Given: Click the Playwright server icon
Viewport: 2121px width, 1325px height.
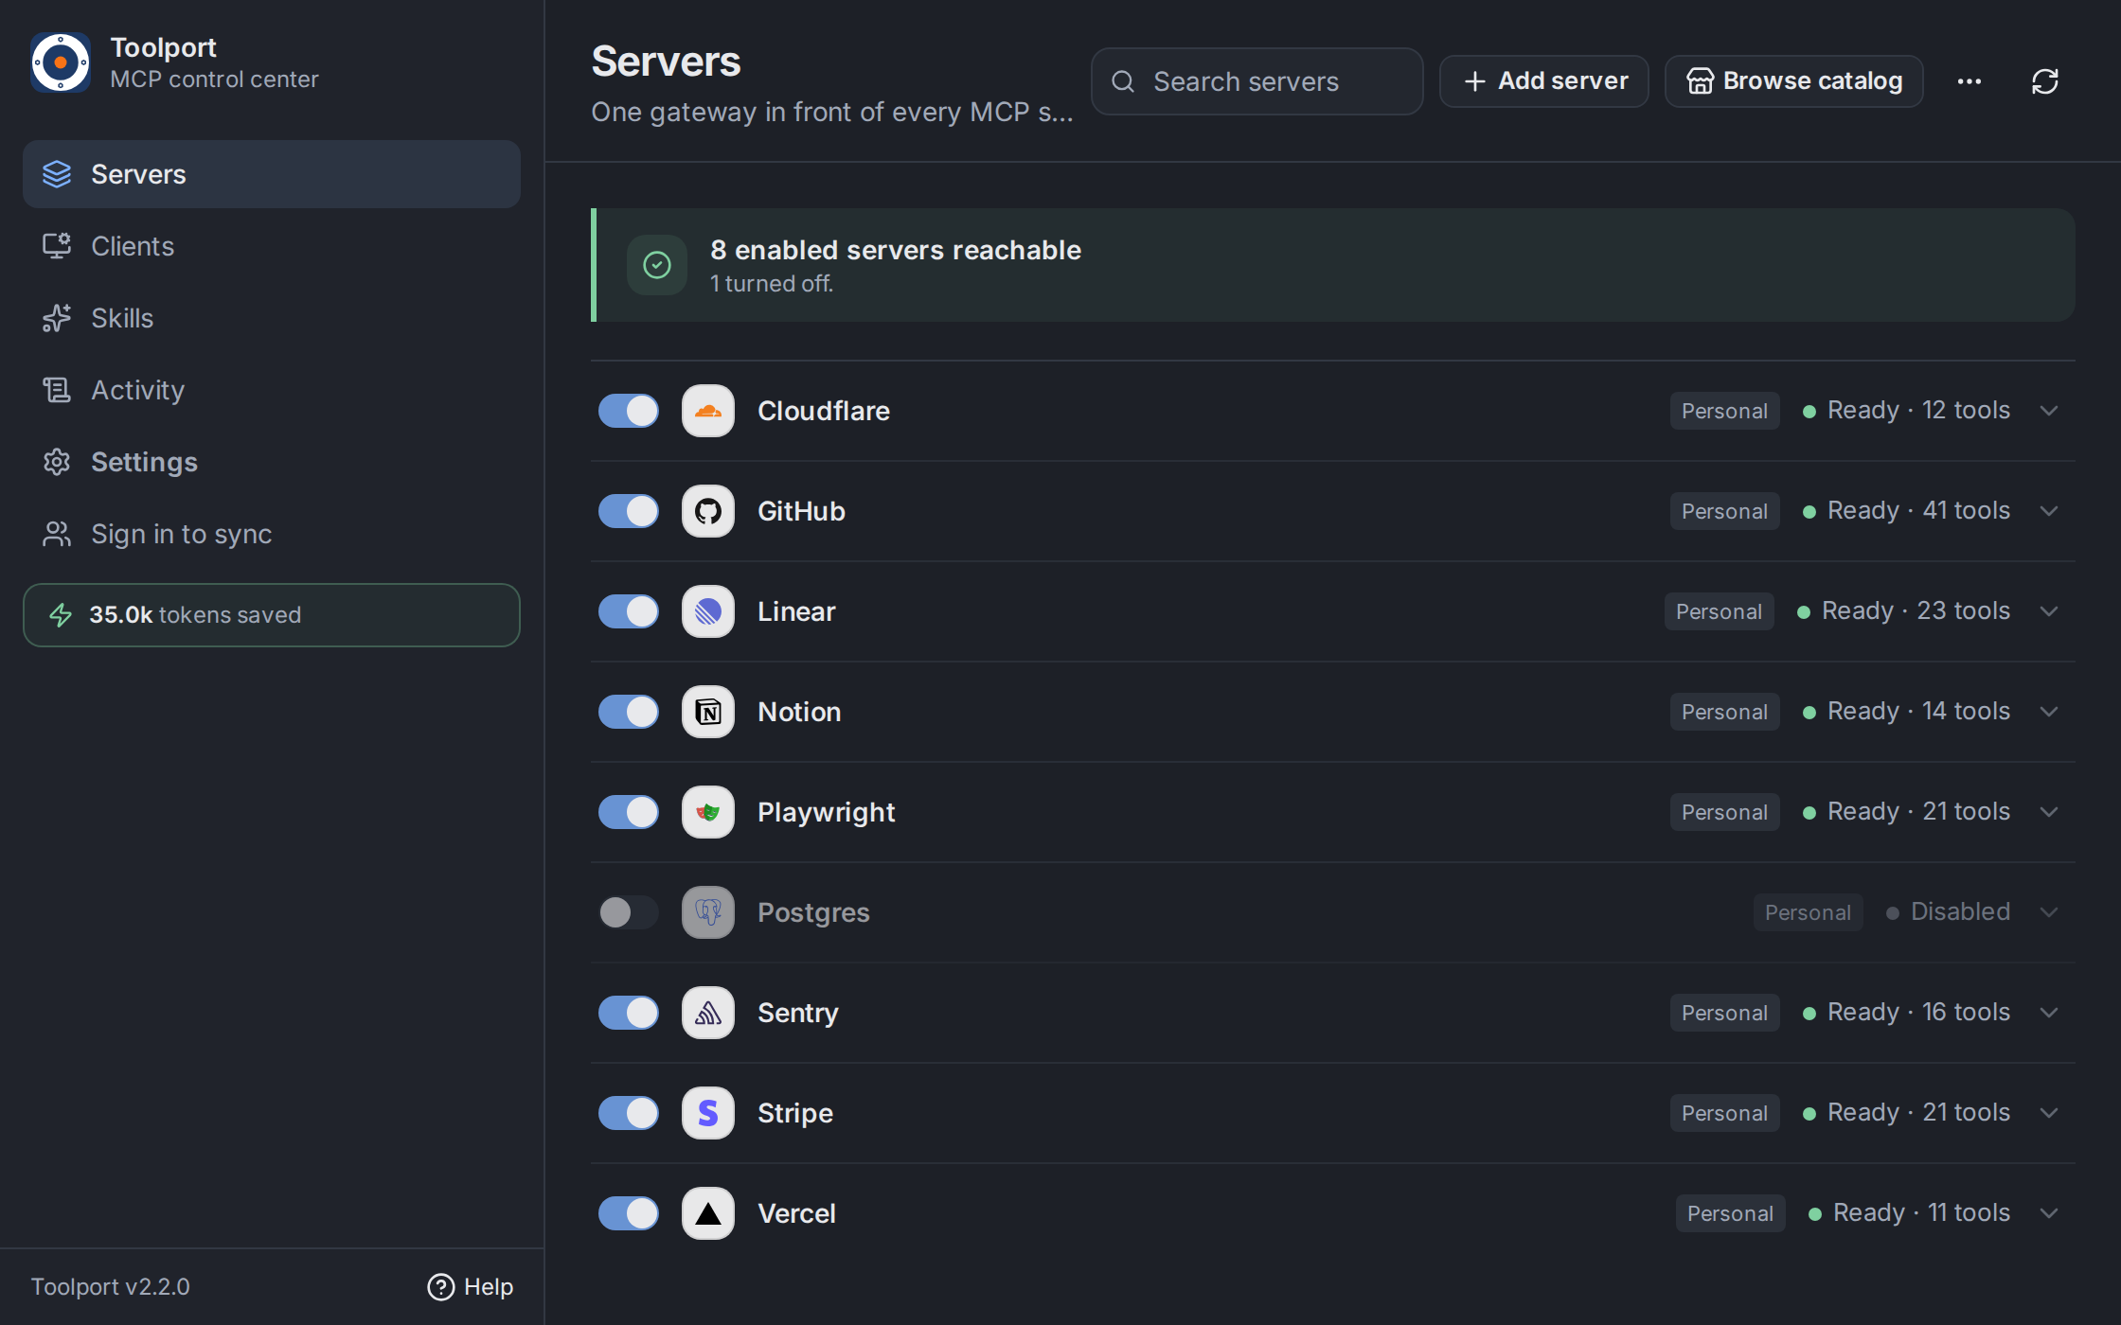Looking at the screenshot, I should click(x=708, y=812).
